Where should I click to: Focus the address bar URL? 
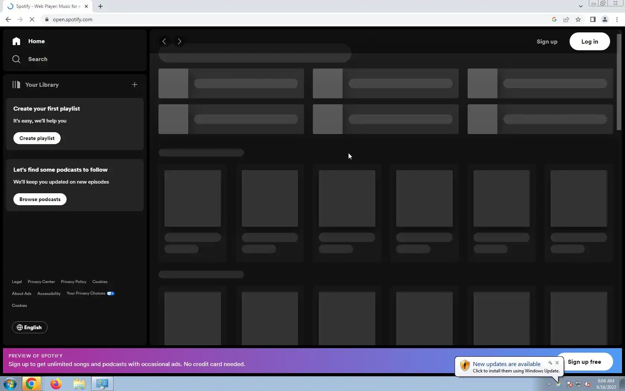(x=73, y=19)
